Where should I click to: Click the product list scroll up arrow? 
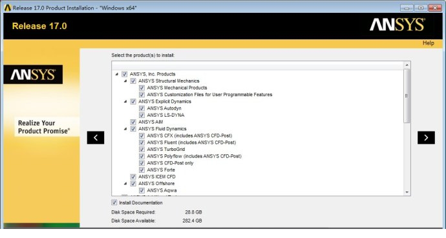click(407, 65)
